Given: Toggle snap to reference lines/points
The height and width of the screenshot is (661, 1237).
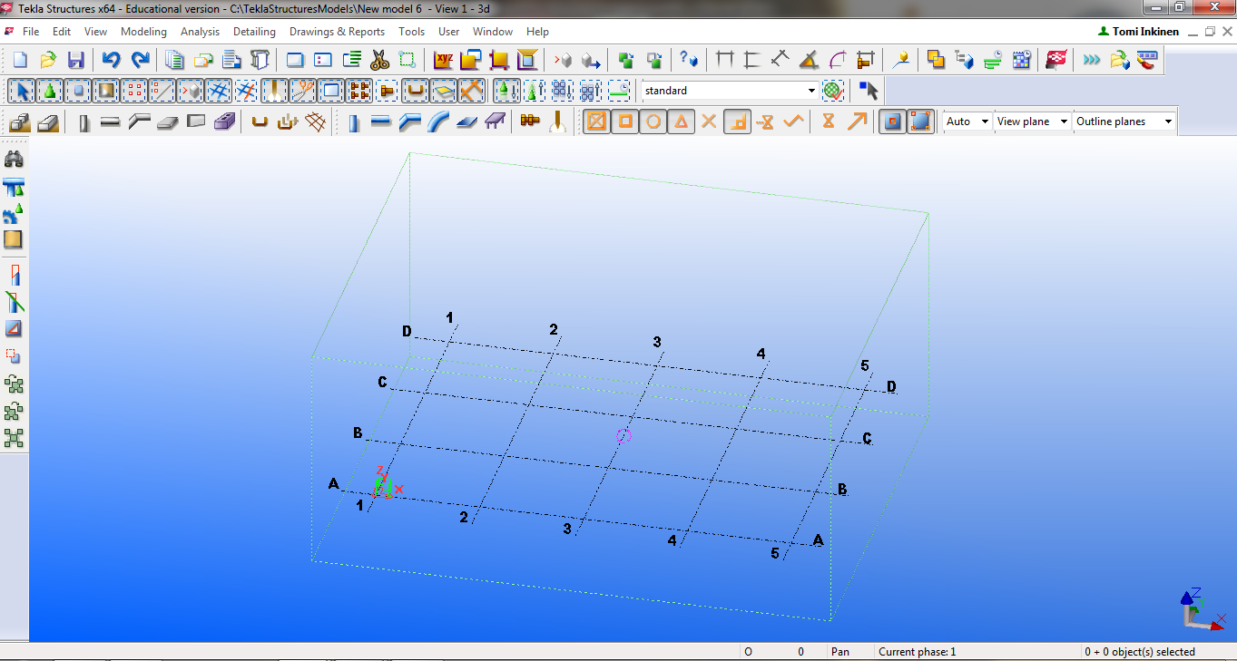Looking at the screenshot, I should pyautogui.click(x=893, y=122).
